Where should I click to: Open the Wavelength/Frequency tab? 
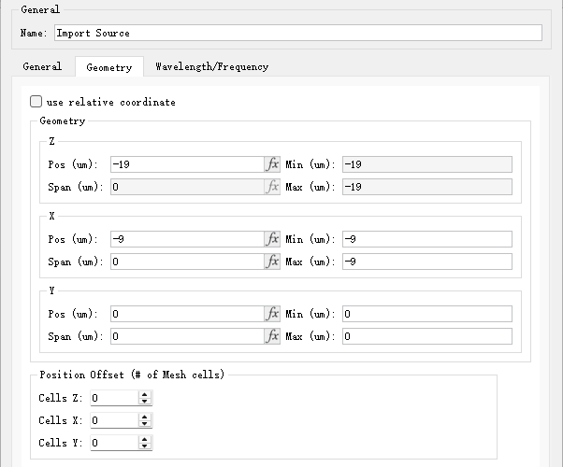point(212,66)
